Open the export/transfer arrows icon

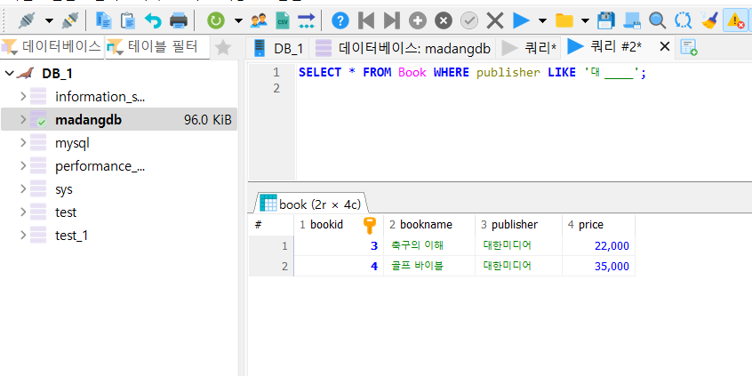click(306, 20)
